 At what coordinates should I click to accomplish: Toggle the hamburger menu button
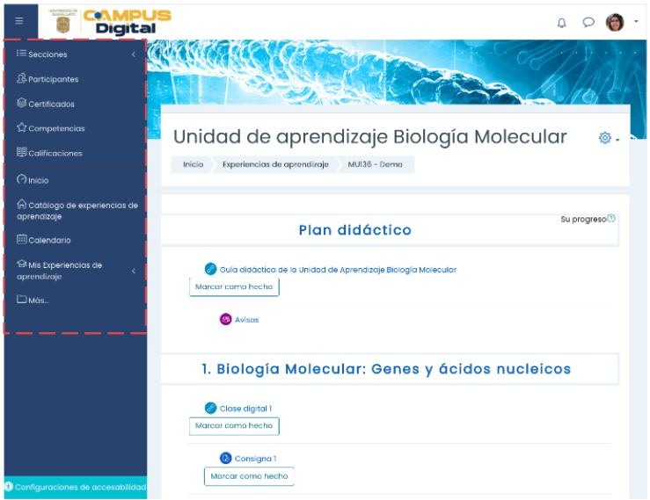[19, 21]
